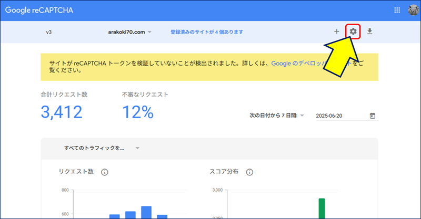This screenshot has height=219, width=421.
Task: Follow the Google のデベロッパー サイト link
Action: pos(312,64)
